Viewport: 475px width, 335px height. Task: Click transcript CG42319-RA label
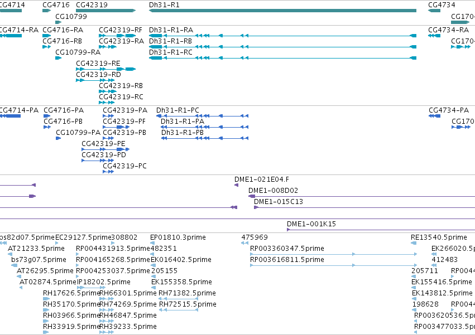(x=122, y=41)
